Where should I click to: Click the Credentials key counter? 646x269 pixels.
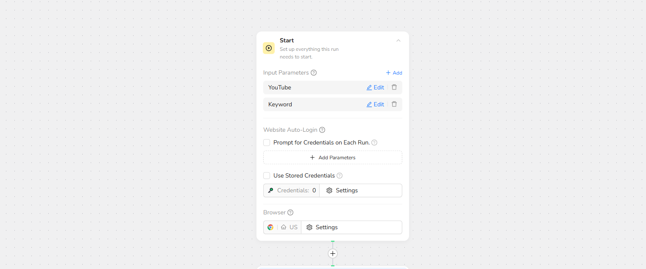click(292, 191)
